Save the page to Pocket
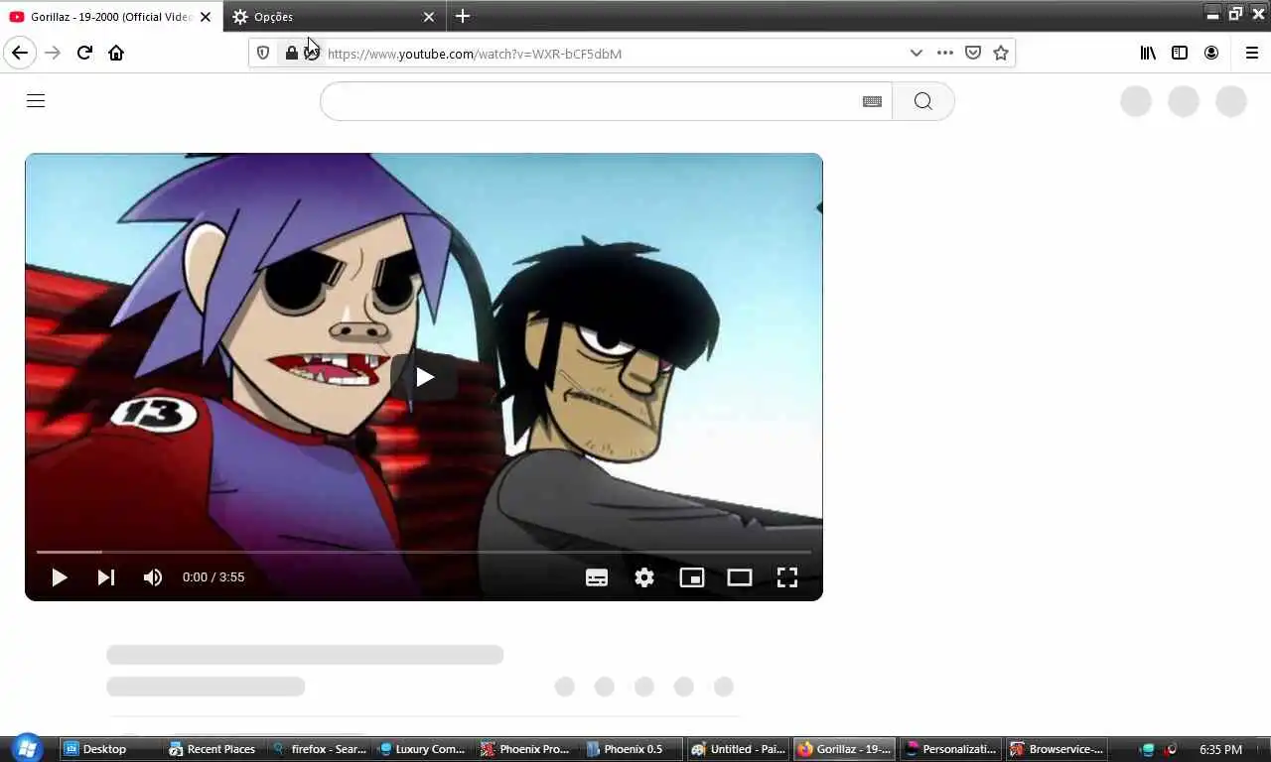 tap(973, 53)
